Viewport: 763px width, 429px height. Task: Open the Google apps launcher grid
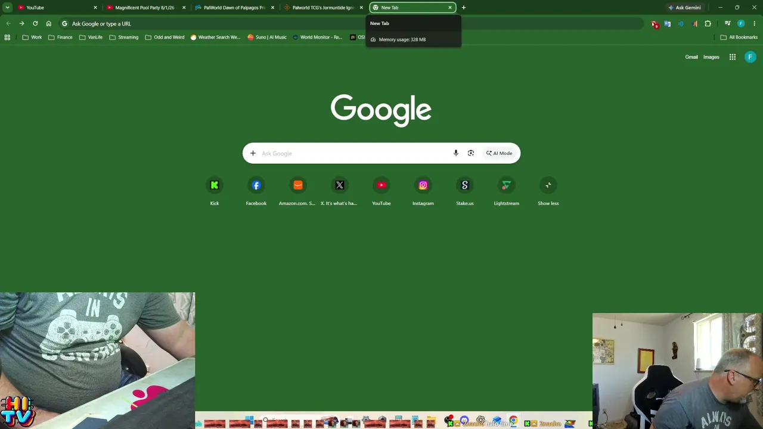(733, 57)
